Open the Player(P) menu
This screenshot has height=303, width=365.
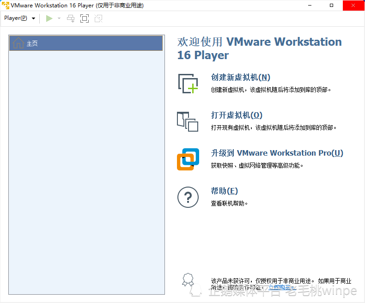16,18
